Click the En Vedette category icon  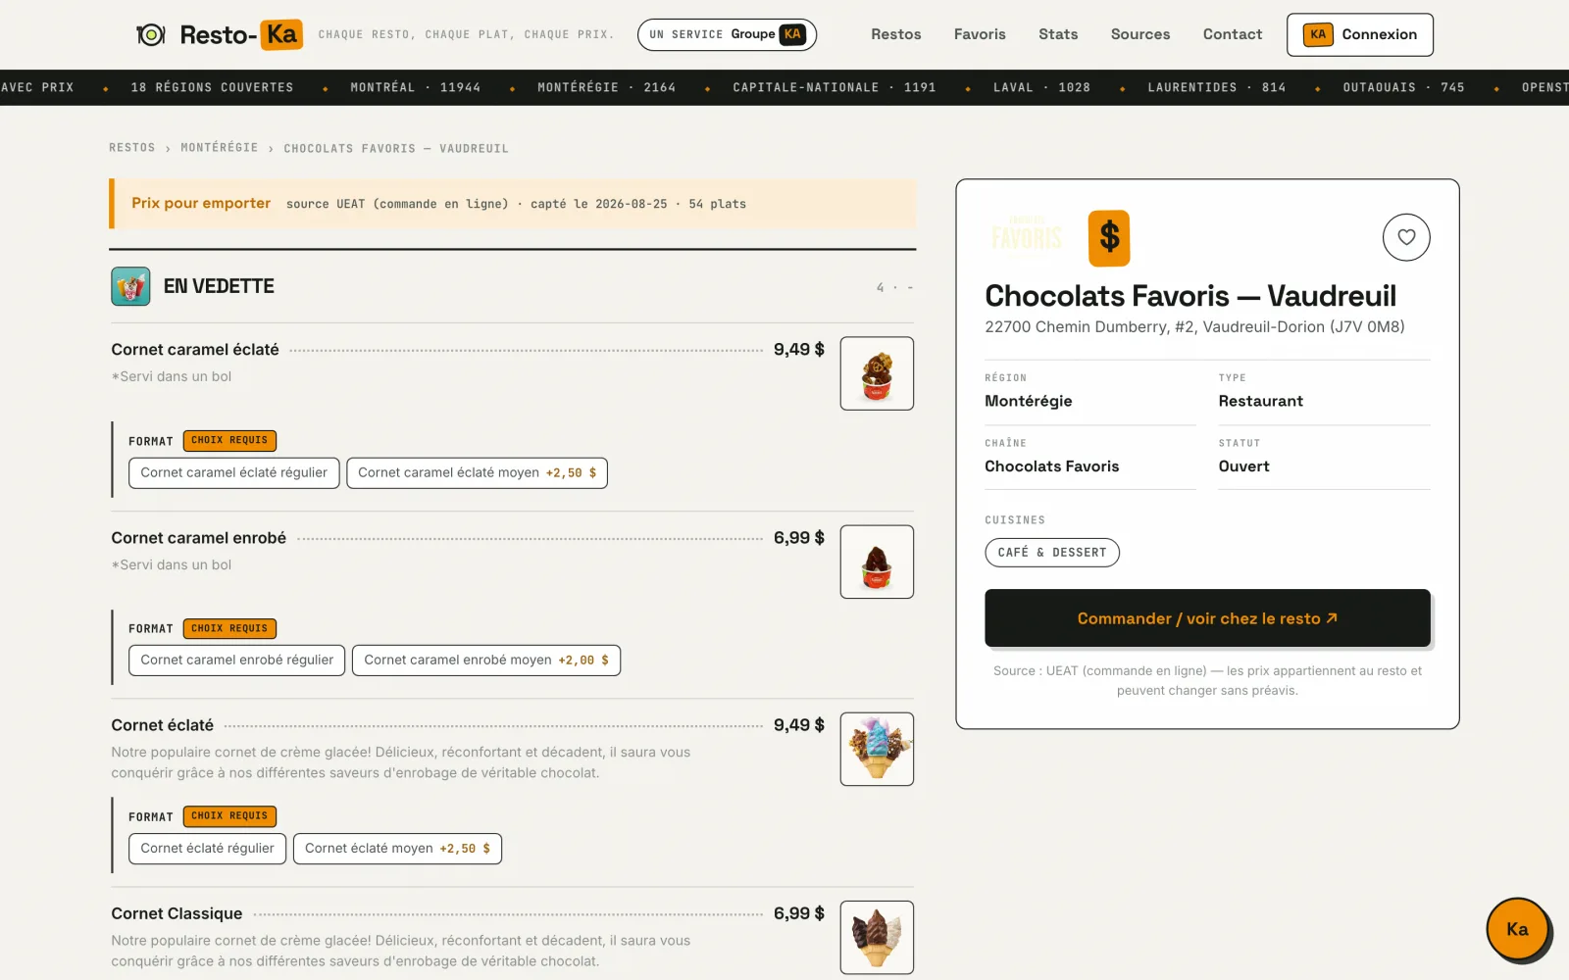[130, 286]
